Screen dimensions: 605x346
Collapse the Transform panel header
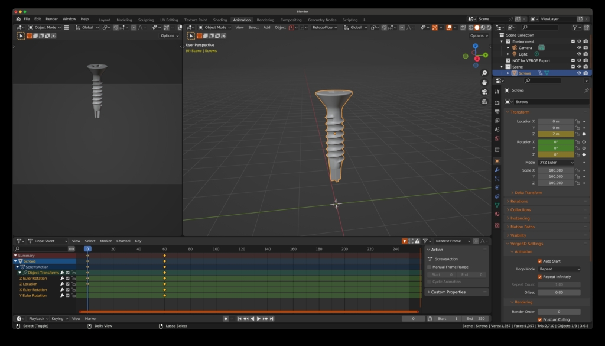pos(519,112)
